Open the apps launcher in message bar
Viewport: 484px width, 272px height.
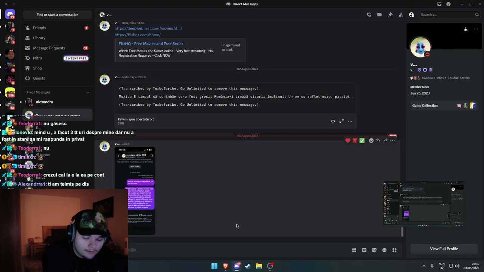tap(394, 250)
